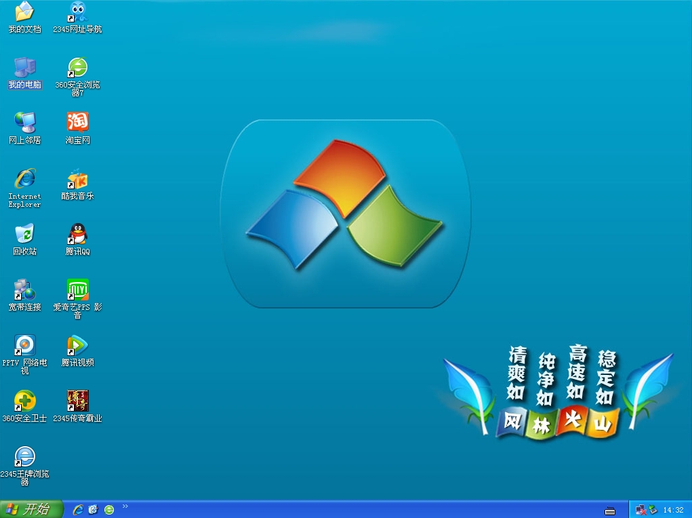692x518 pixels.
Task: Click the 14:32 system clock
Action: click(674, 510)
